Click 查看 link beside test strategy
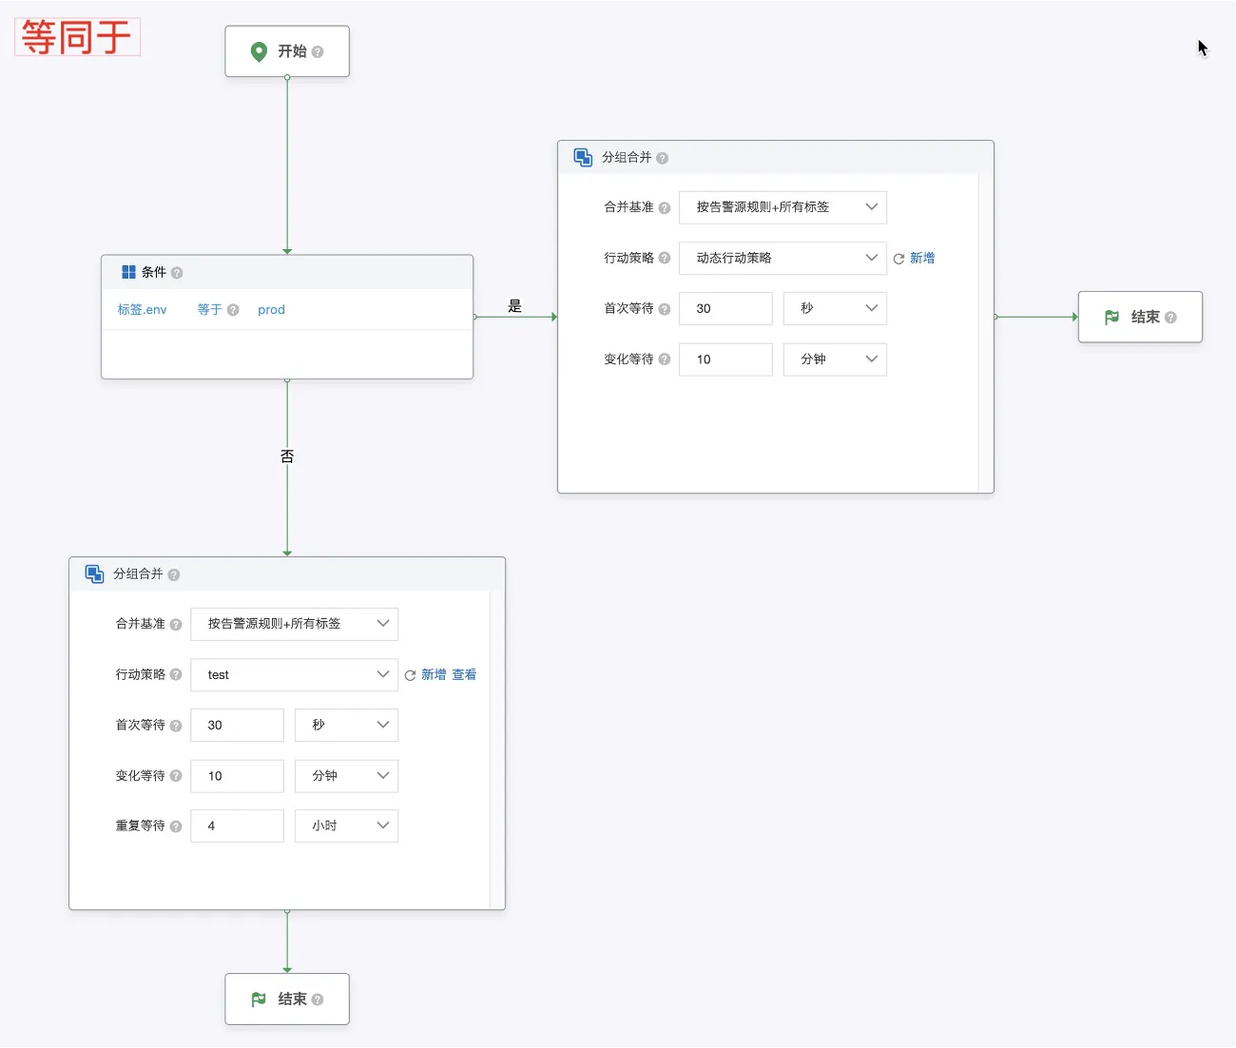The image size is (1236, 1048). [x=464, y=674]
